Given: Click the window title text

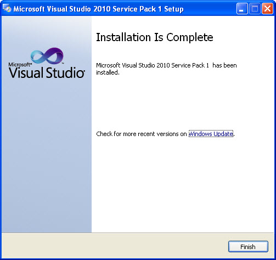Looking at the screenshot, I should click(x=98, y=9).
